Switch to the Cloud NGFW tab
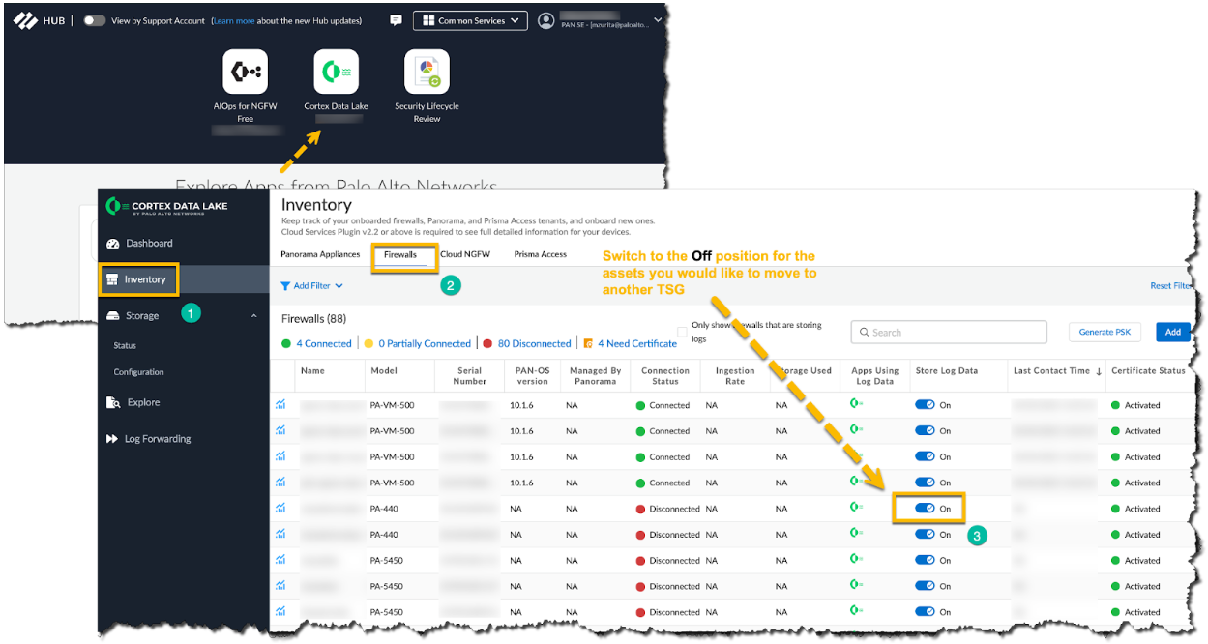Screen dimensions: 1208x644 [x=465, y=255]
